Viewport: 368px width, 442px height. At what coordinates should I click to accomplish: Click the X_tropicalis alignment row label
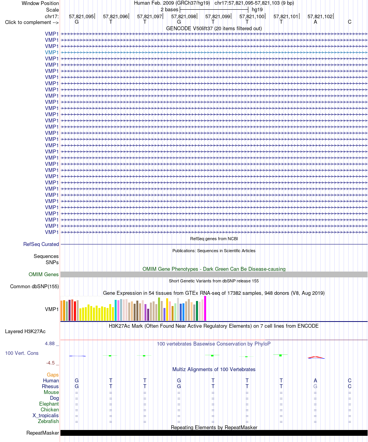tap(46, 416)
